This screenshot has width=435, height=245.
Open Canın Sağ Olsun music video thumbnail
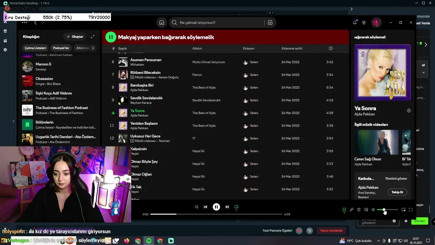[x=377, y=142]
